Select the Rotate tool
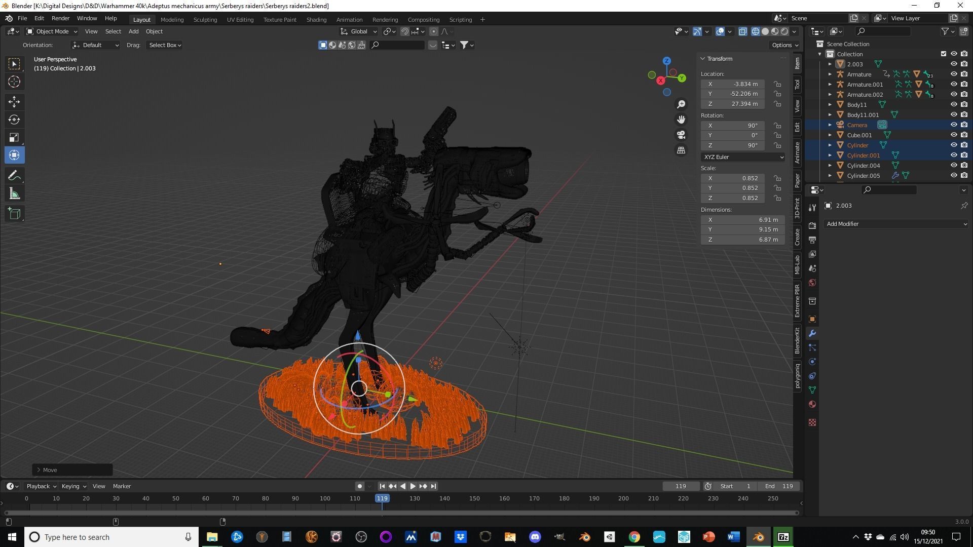Viewport: 973px width, 547px height. pyautogui.click(x=14, y=120)
